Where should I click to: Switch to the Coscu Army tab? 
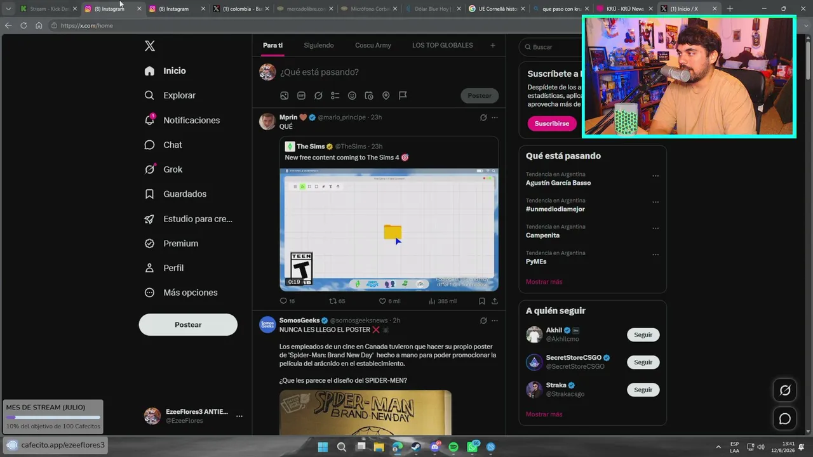pos(373,45)
